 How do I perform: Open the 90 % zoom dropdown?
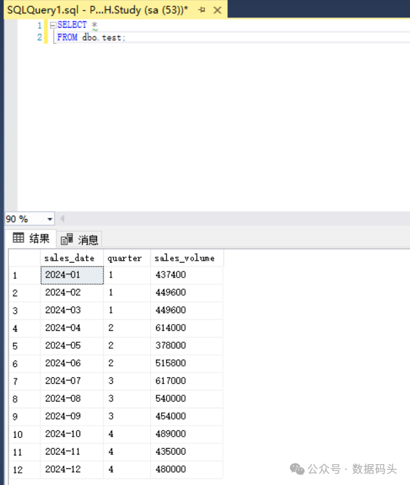[50, 220]
